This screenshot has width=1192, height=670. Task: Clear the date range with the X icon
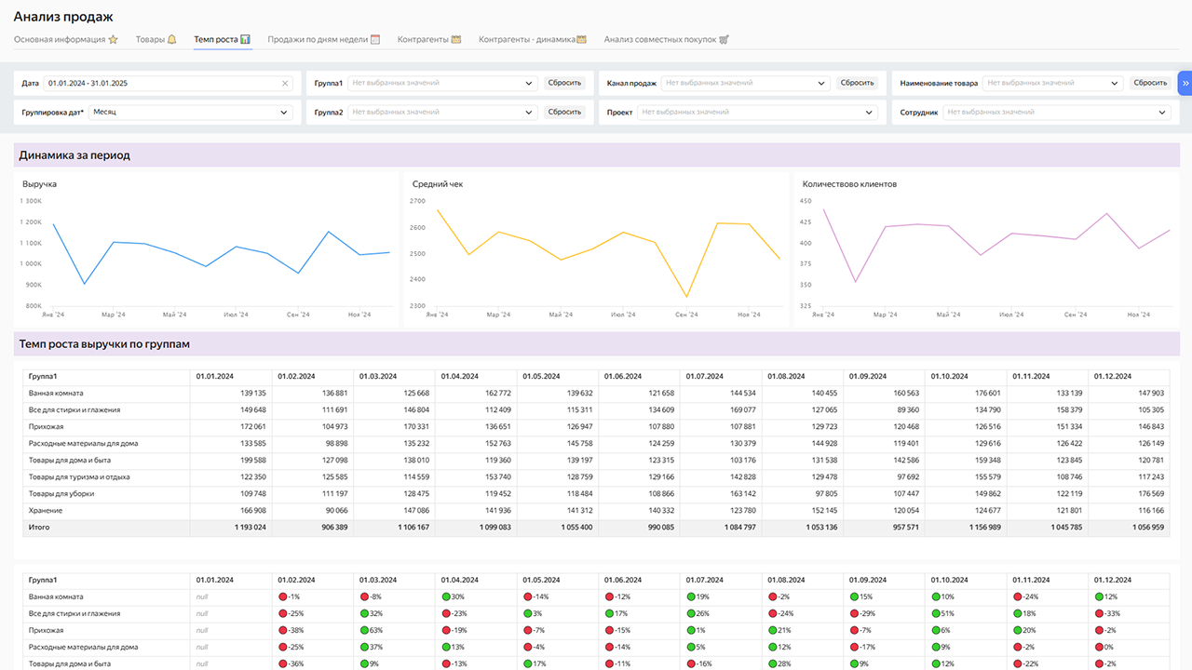tap(285, 84)
